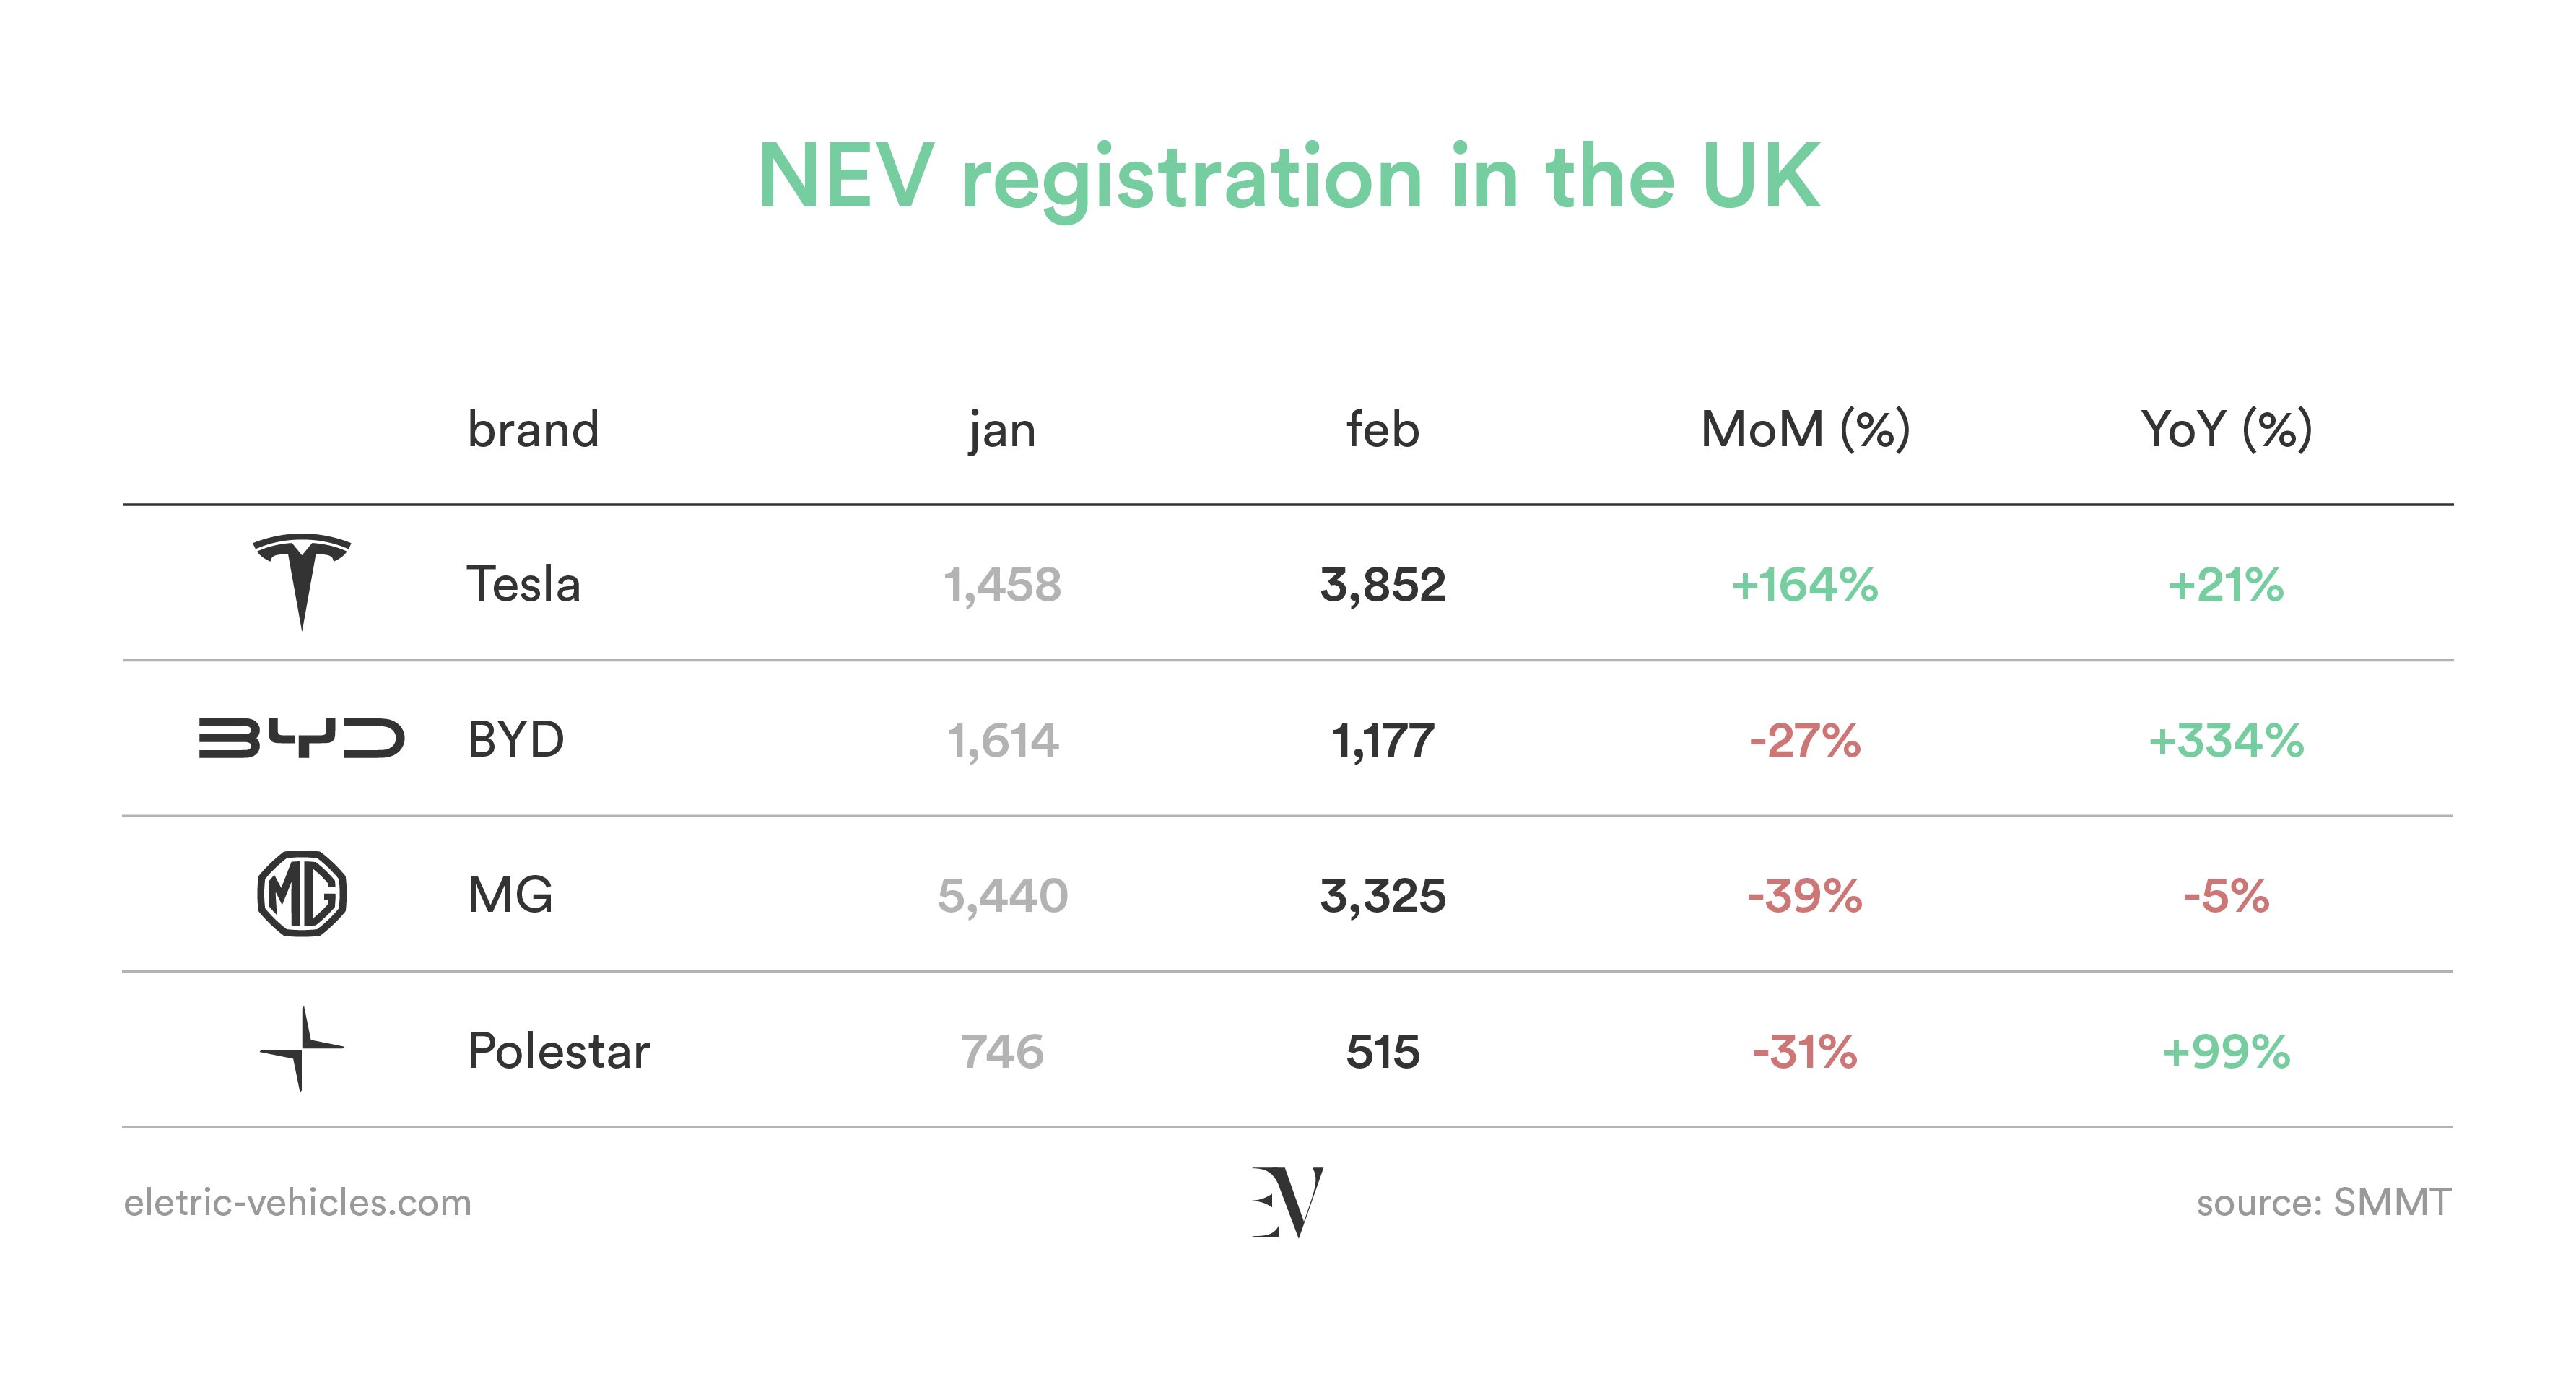Click the Polestar star logo

click(x=302, y=1049)
